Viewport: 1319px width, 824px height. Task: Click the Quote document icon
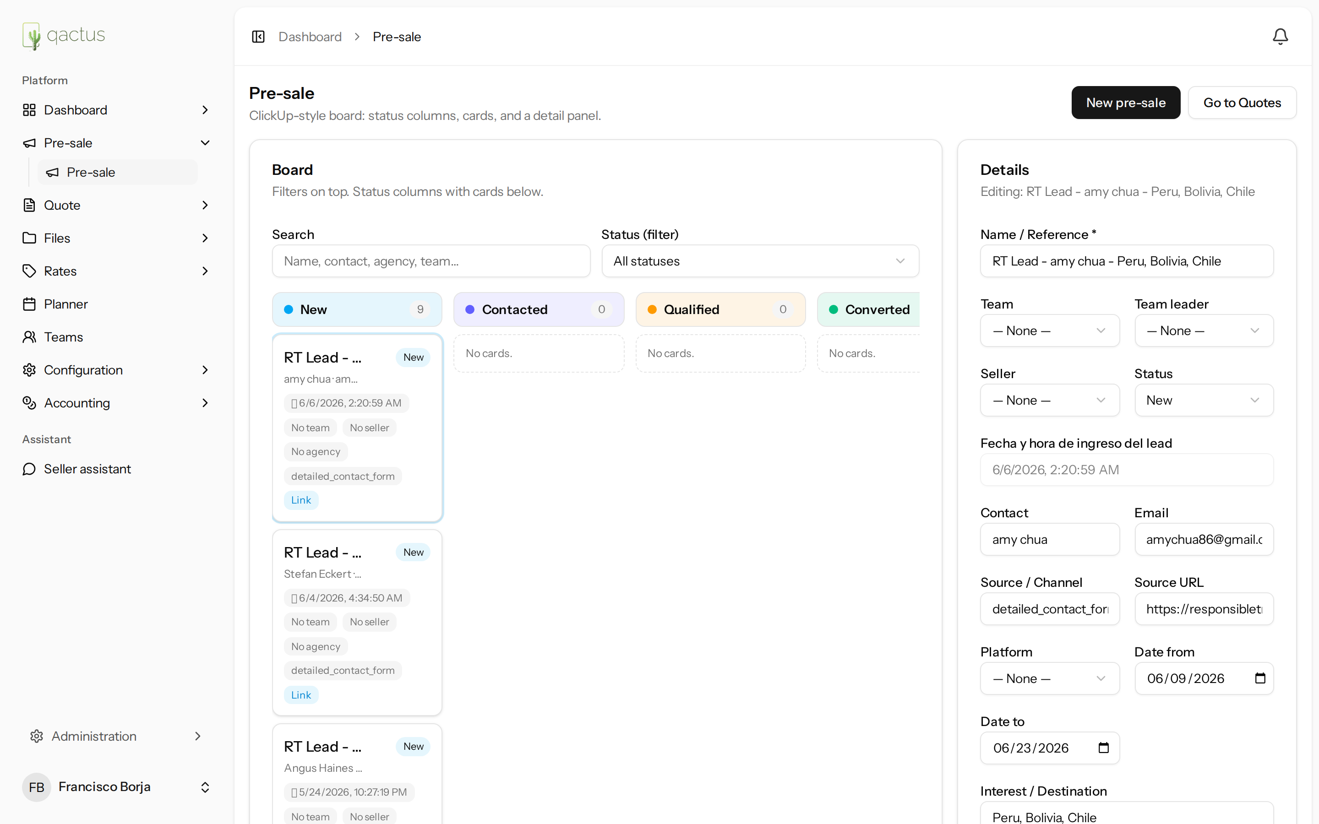pos(29,205)
